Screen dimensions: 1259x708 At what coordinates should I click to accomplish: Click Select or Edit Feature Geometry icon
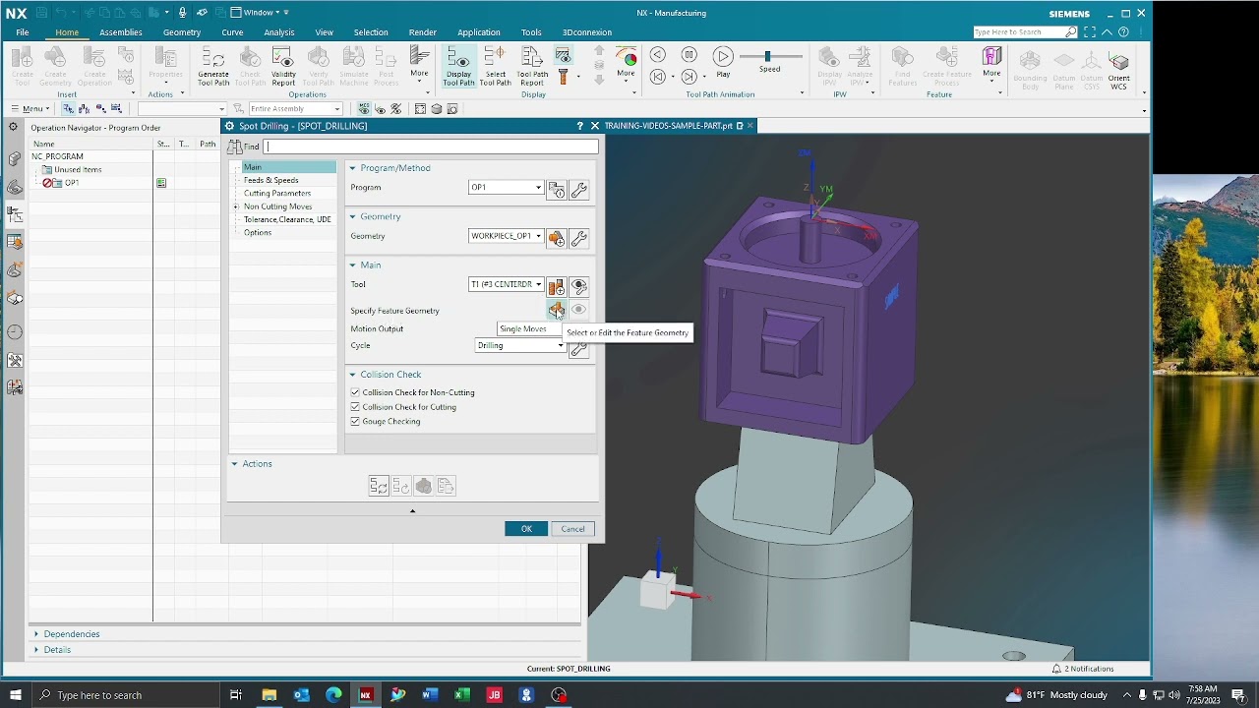(557, 311)
